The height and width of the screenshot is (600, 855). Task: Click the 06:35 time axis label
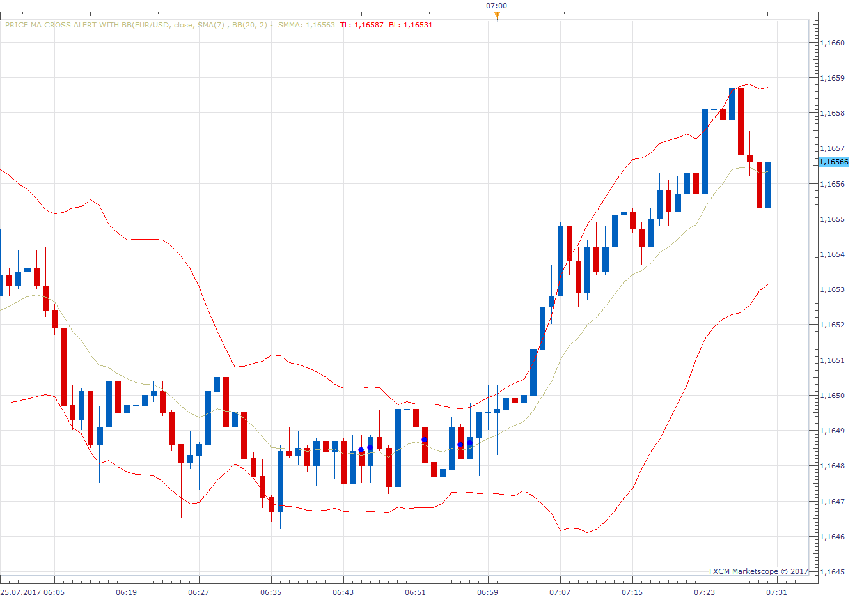[271, 592]
